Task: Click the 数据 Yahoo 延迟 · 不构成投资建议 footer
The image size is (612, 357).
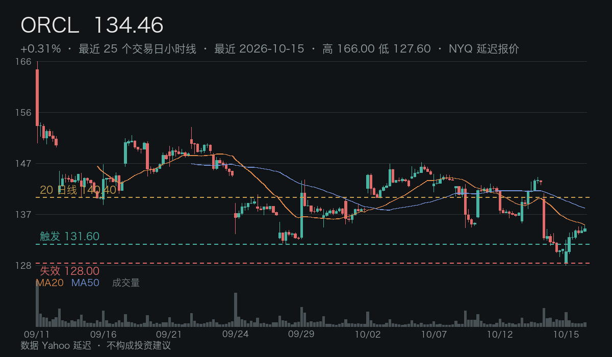Action: [95, 346]
